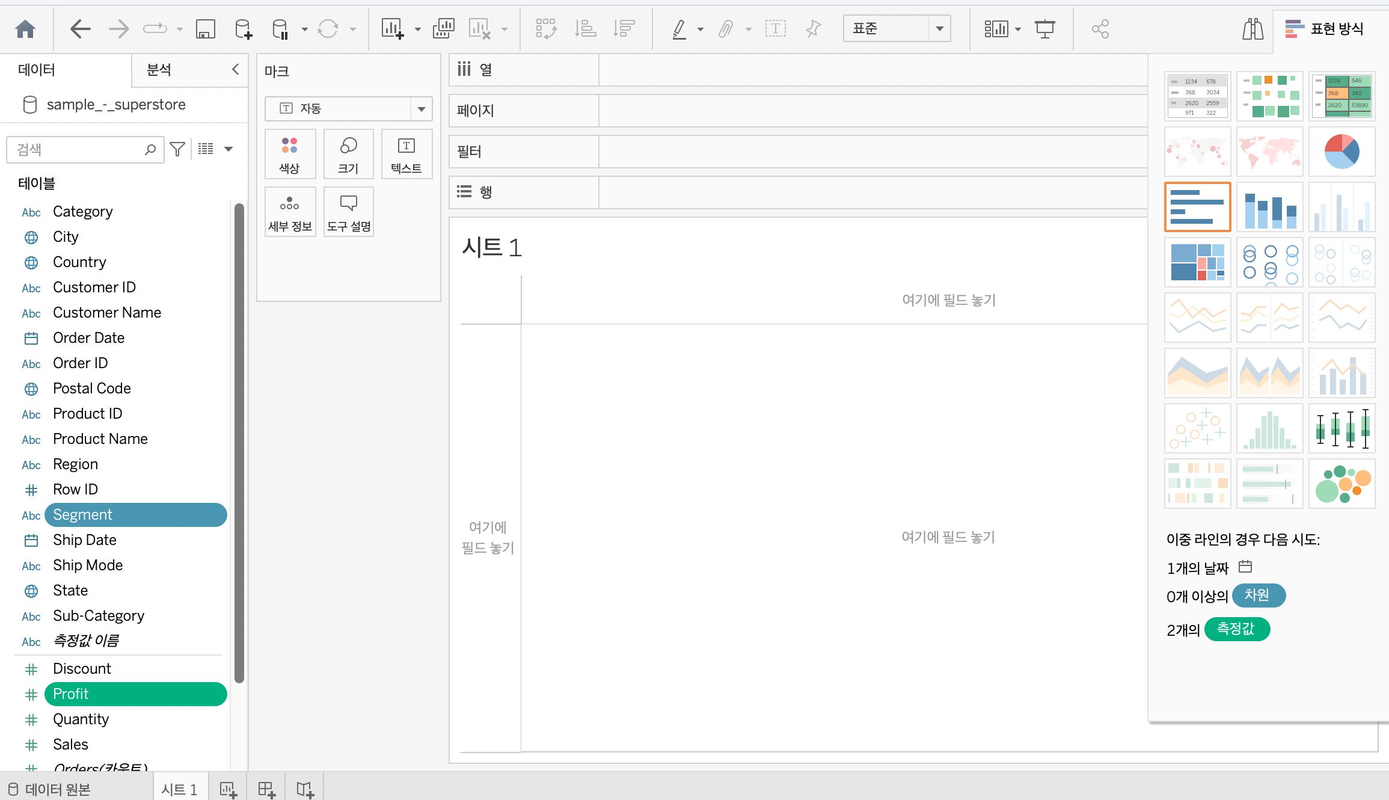Screen dimensions: 1389x800
Task: Click the Add new data source icon
Action: coord(243,28)
